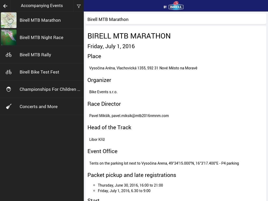Click the Event Office heading
The image size is (268, 201).
(103, 151)
